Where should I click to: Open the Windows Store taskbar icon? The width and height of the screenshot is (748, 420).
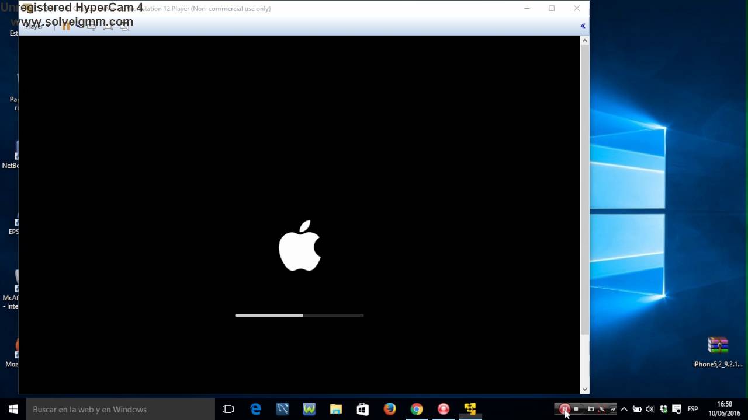[363, 409]
